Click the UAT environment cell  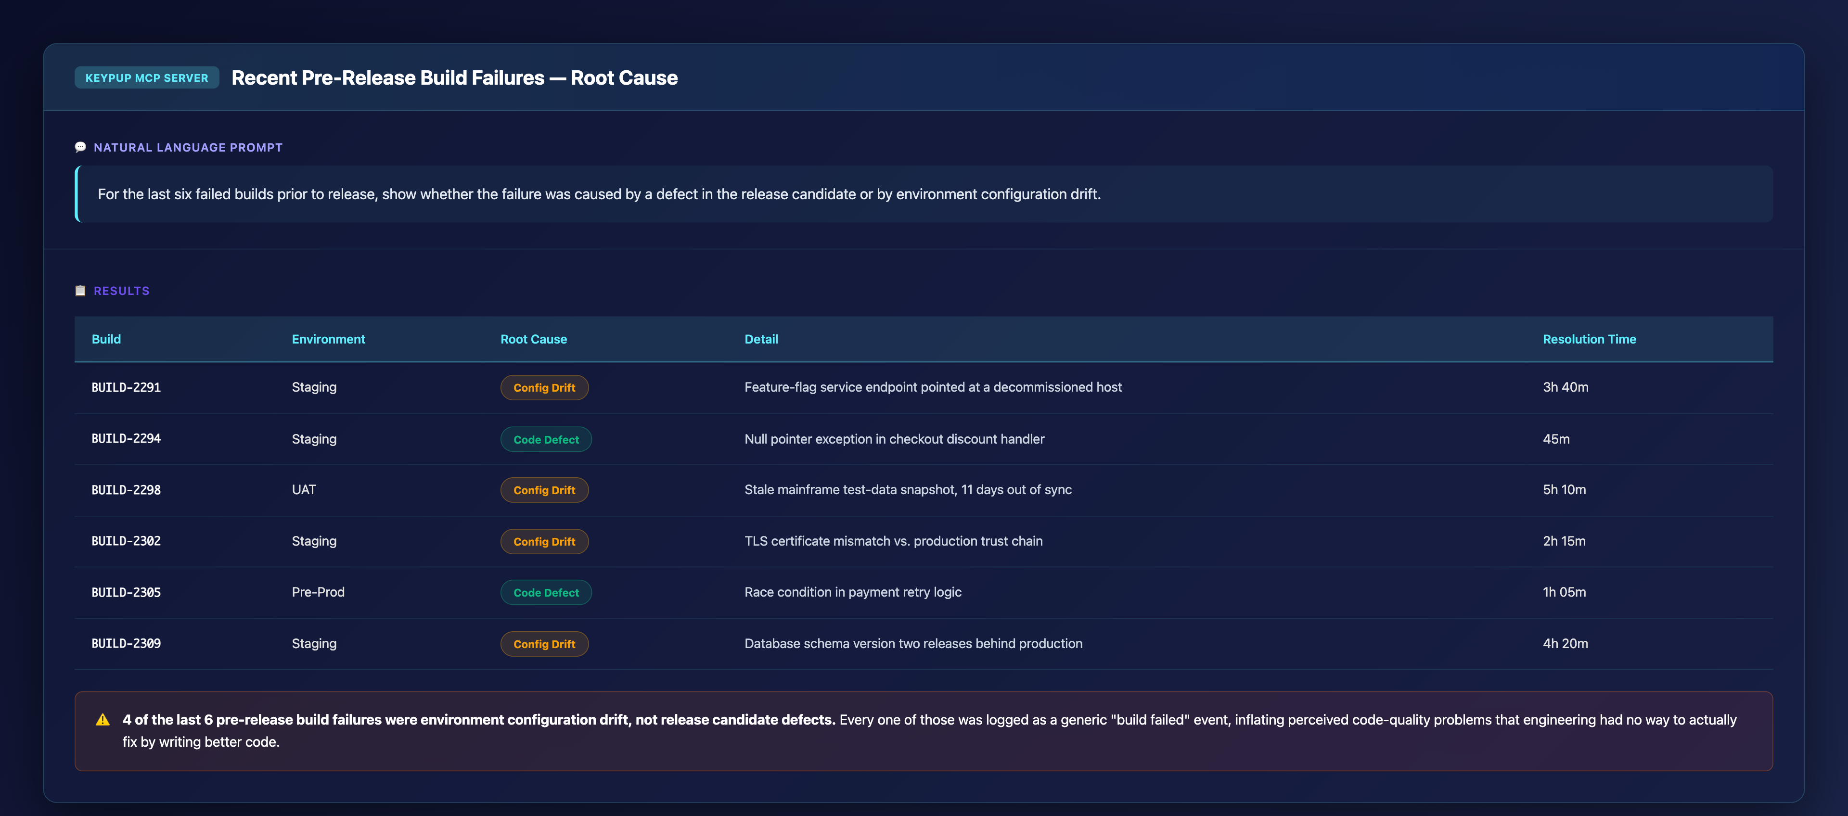(x=304, y=490)
